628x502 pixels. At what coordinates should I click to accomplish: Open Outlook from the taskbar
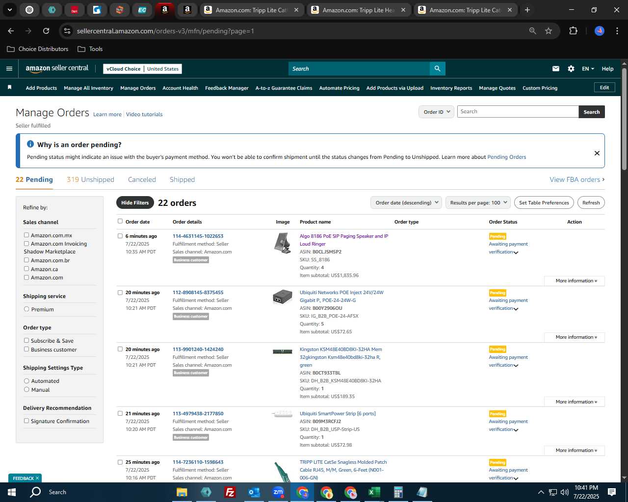point(254,492)
